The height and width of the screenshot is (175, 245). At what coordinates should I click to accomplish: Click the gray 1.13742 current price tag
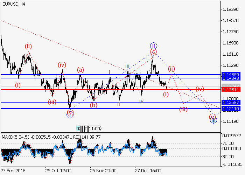pyautogui.click(x=231, y=86)
